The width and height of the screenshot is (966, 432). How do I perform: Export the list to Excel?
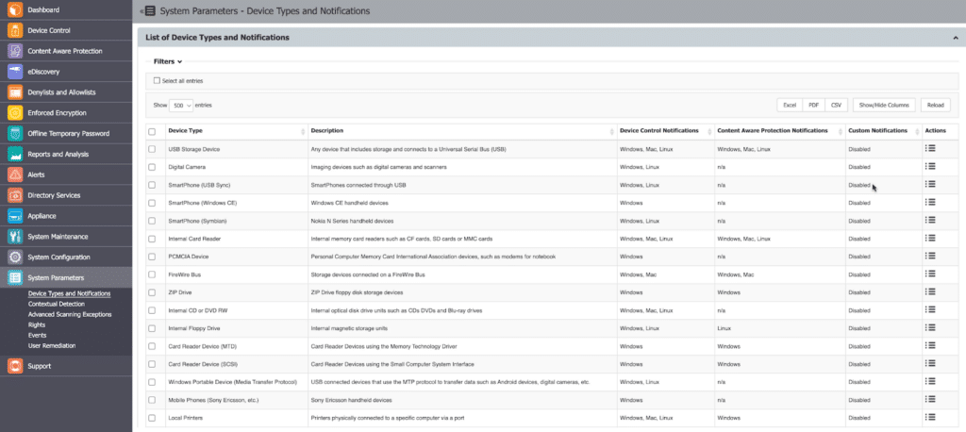tap(789, 106)
